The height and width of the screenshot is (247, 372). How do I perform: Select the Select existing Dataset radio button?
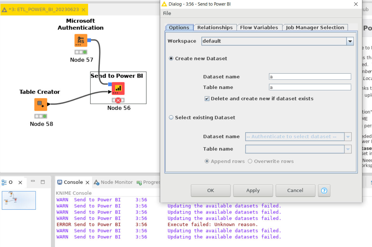pyautogui.click(x=171, y=118)
